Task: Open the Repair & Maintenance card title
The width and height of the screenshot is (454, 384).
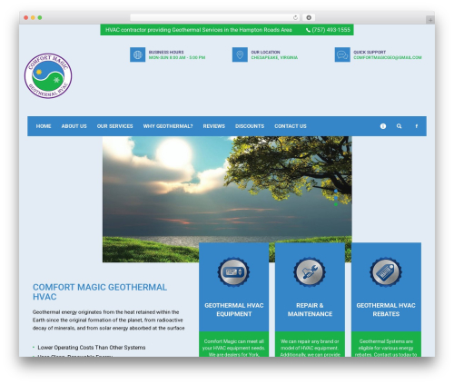Action: point(310,310)
